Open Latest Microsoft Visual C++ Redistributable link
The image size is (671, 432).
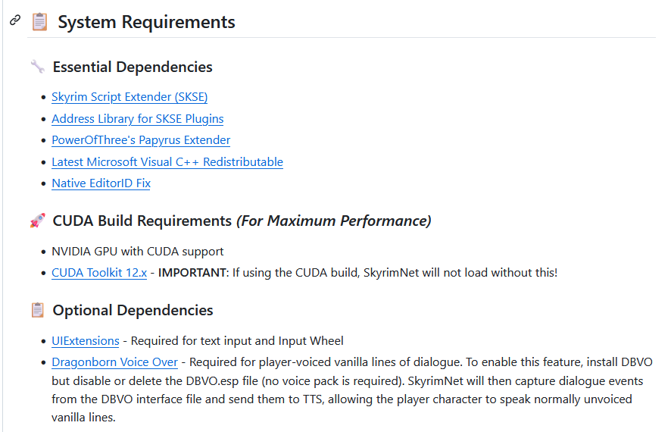tap(167, 161)
